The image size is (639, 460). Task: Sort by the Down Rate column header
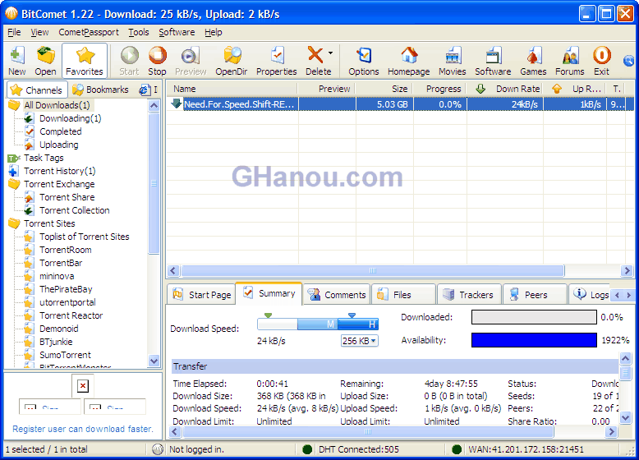pyautogui.click(x=505, y=89)
